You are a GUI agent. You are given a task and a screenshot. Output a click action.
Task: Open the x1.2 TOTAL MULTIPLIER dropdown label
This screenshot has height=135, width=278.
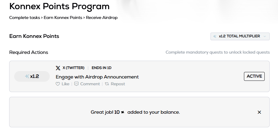click(x=239, y=36)
